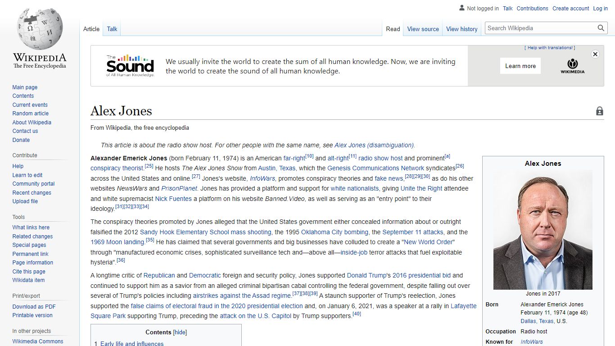615x346 pixels.
Task: Click Download as PDF
Action: 34,307
